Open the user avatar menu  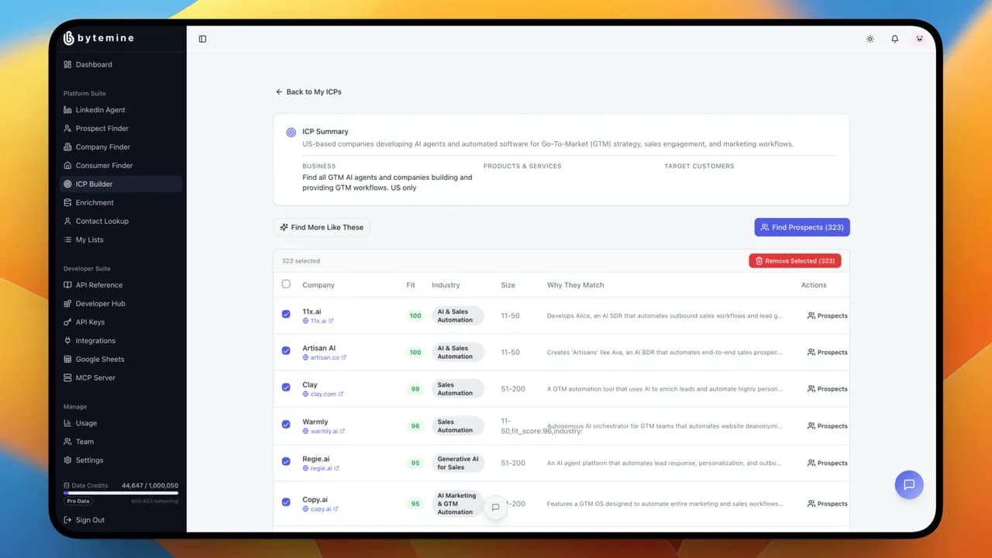point(919,39)
